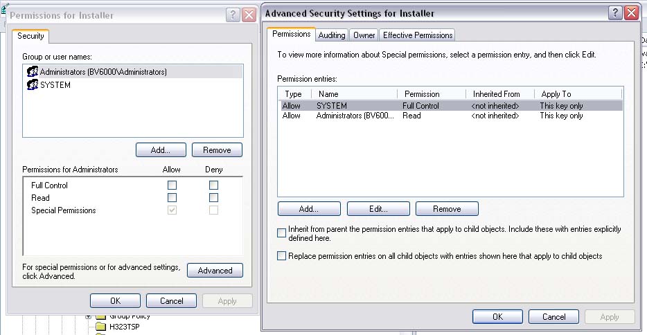Click the Inherited From column header

pos(500,94)
